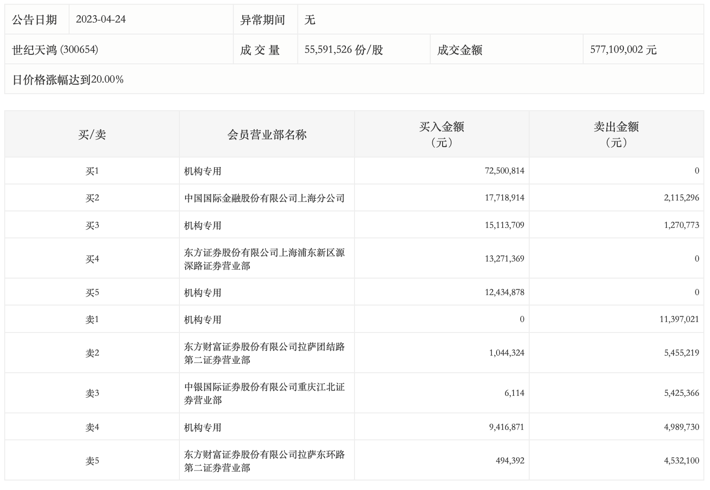
Task: Click the stock name 世纪天鸿 (300654)
Action: 55,50
